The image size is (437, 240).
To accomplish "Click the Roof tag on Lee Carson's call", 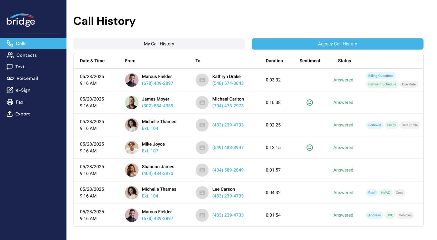I will (372, 193).
